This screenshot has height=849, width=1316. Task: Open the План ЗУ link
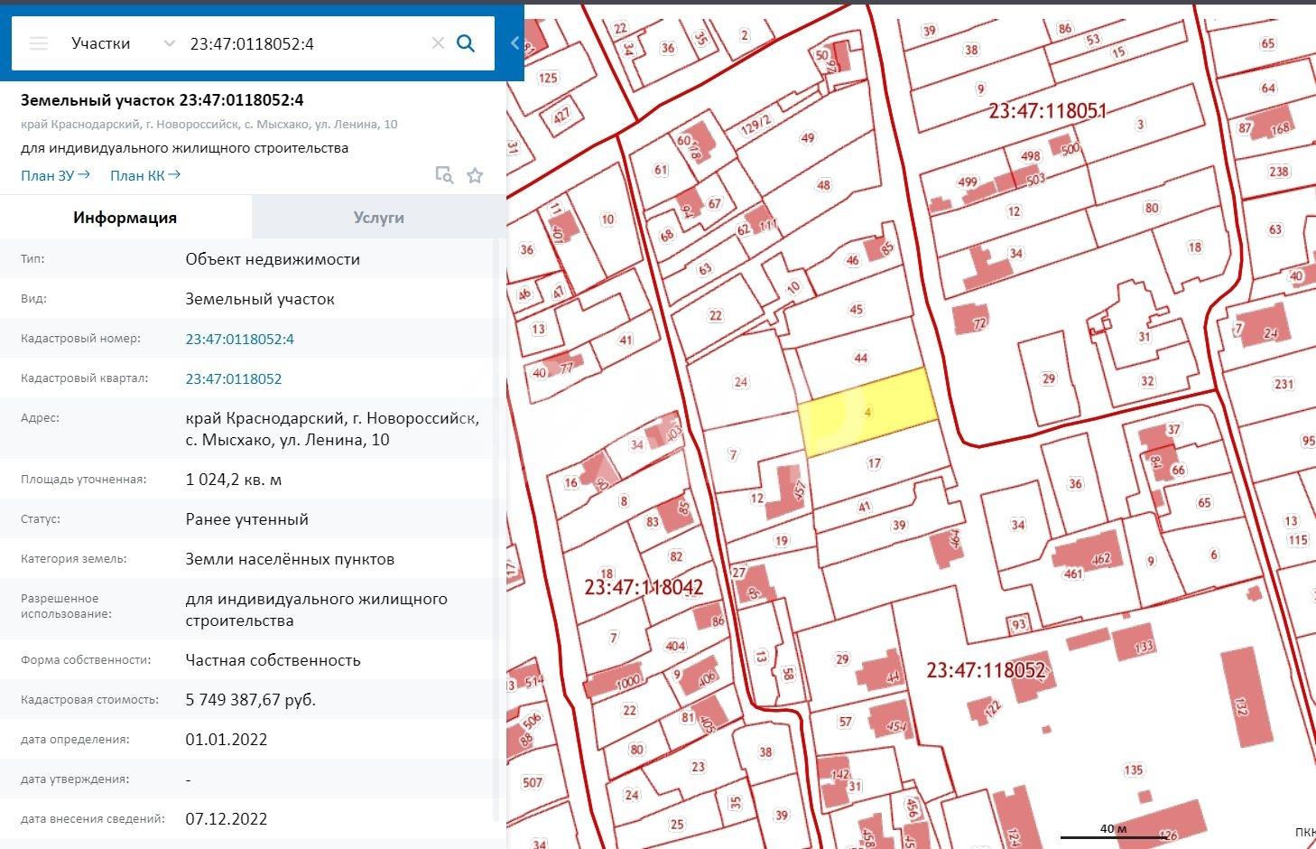click(x=55, y=175)
